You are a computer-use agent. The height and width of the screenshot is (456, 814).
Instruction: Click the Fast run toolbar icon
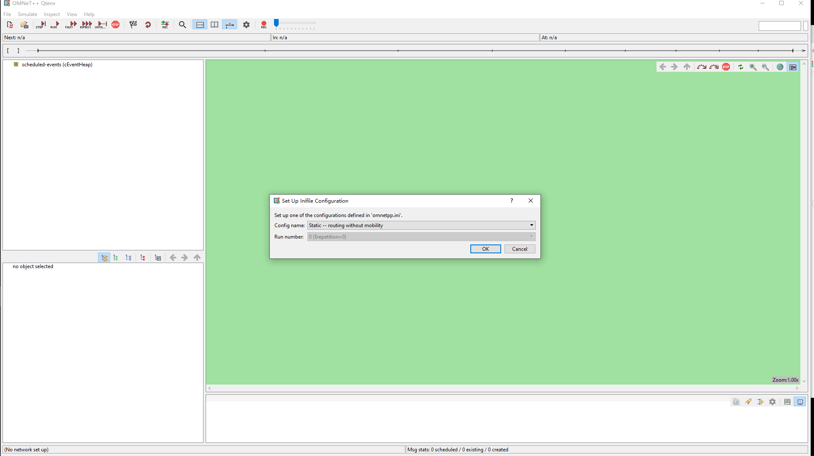pyautogui.click(x=71, y=24)
